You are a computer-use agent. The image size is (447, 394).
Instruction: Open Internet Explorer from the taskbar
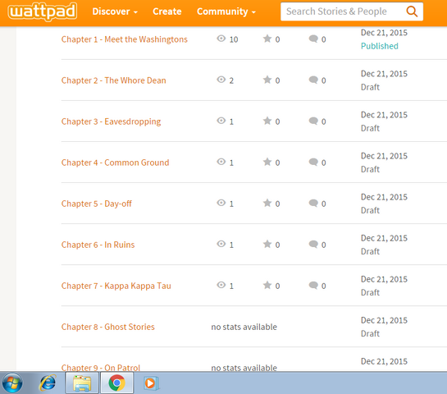(48, 383)
